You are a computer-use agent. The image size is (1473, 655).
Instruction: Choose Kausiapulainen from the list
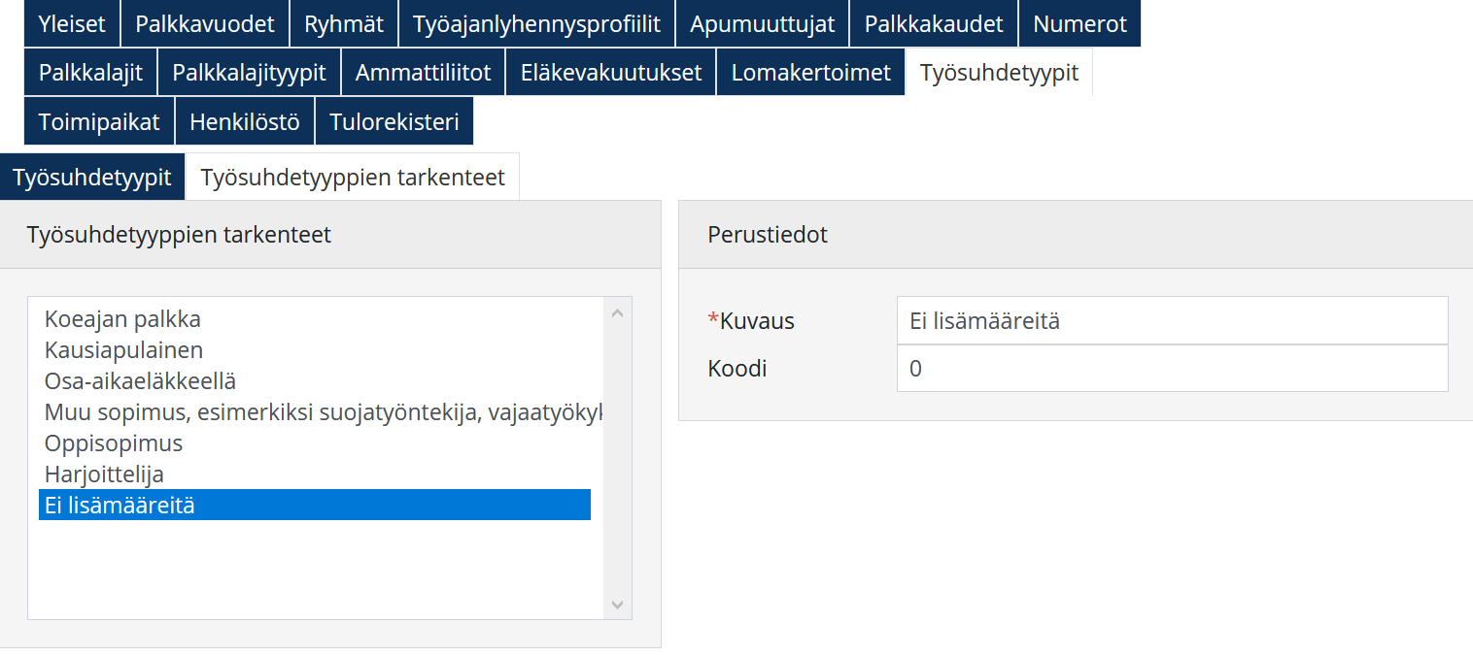(123, 350)
